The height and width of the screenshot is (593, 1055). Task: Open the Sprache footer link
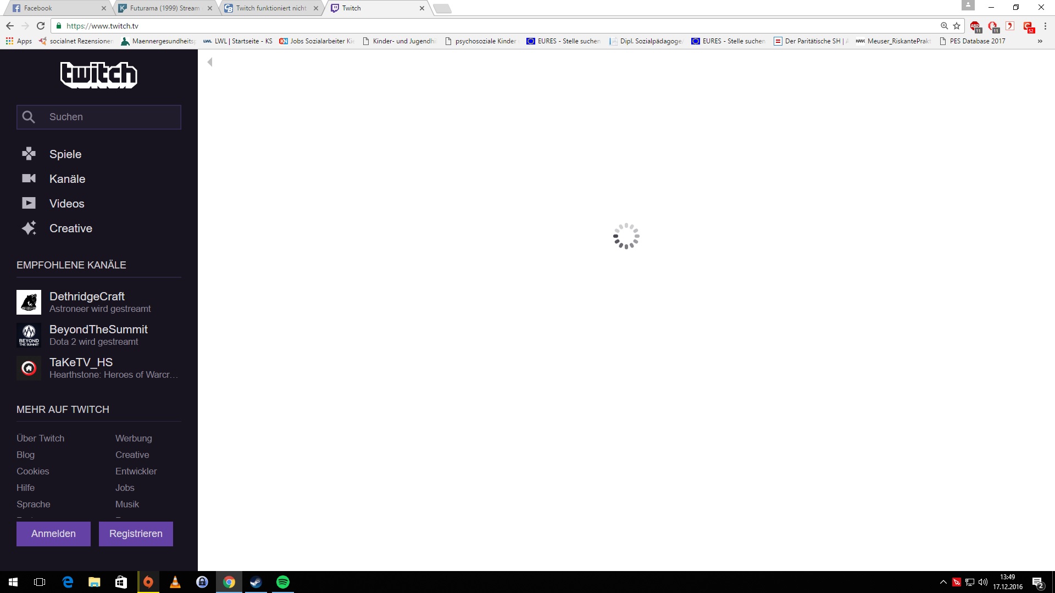34,504
